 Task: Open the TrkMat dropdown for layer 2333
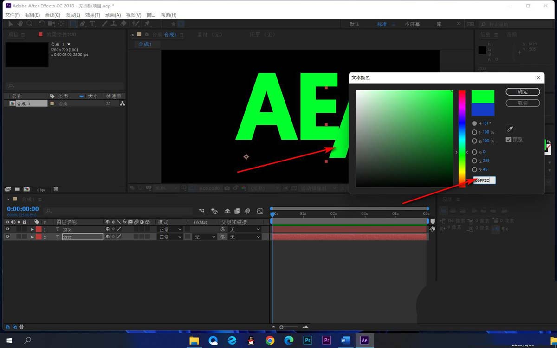pyautogui.click(x=205, y=237)
